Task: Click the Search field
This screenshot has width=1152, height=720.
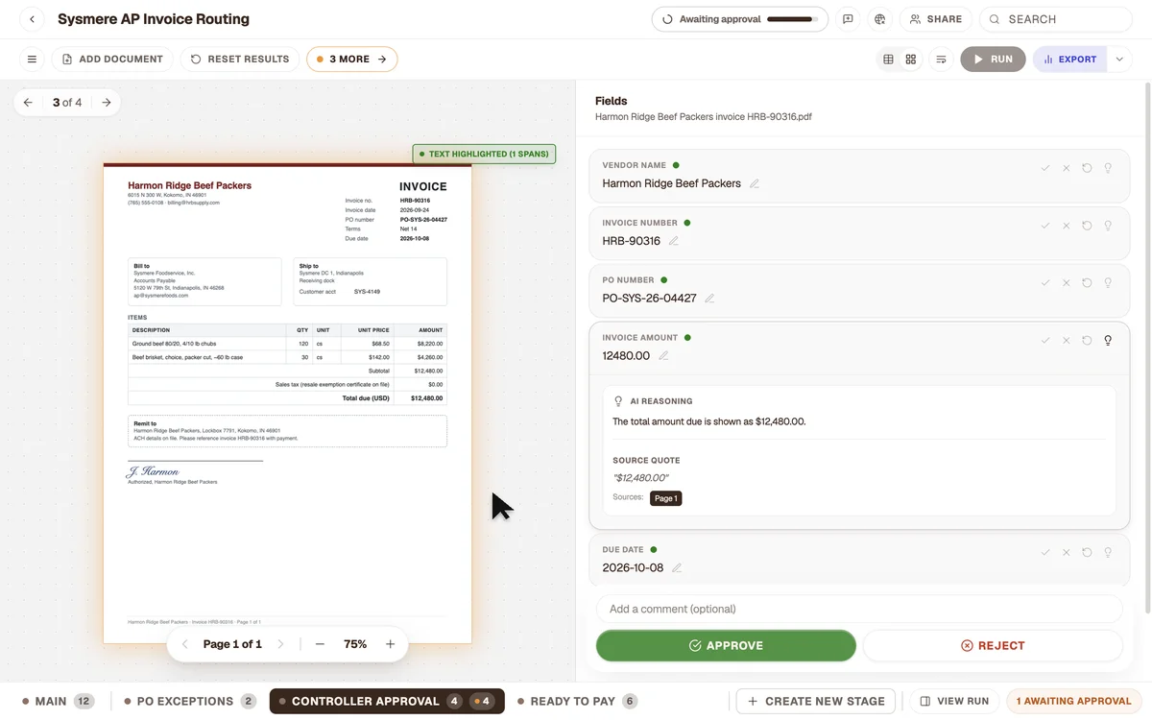Action: [x=1056, y=19]
